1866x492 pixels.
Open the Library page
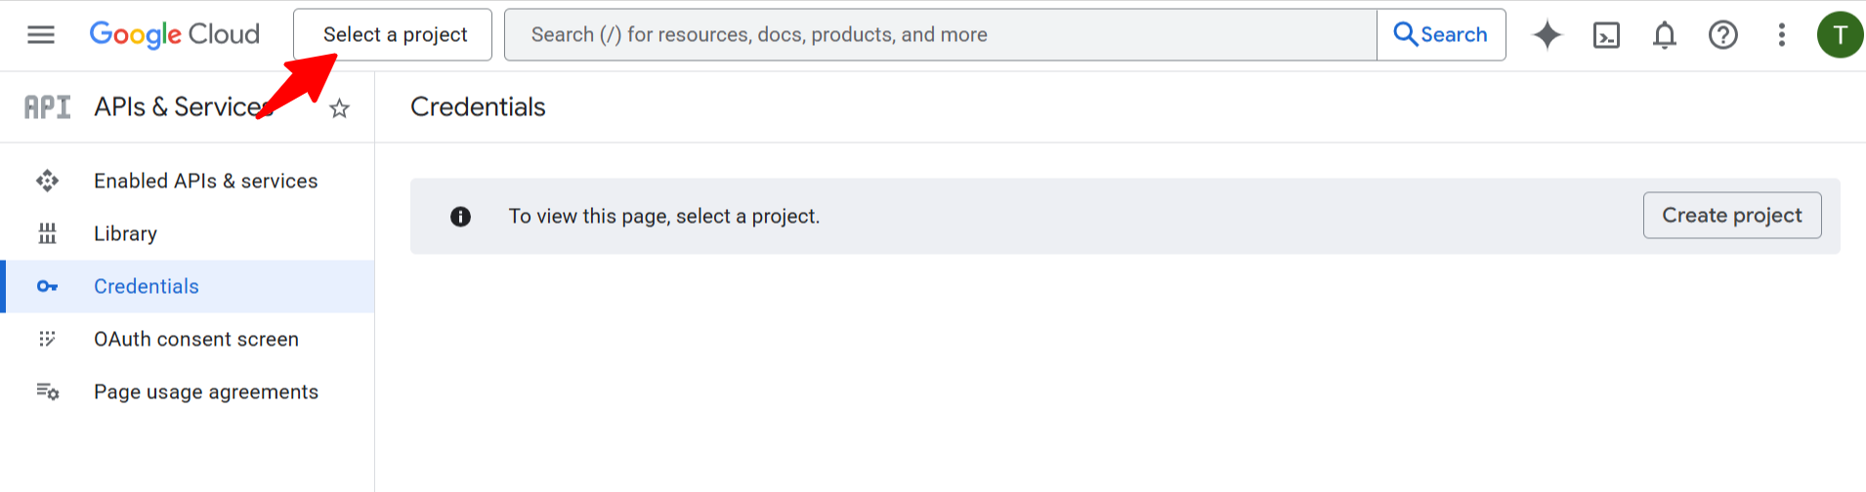(x=125, y=233)
